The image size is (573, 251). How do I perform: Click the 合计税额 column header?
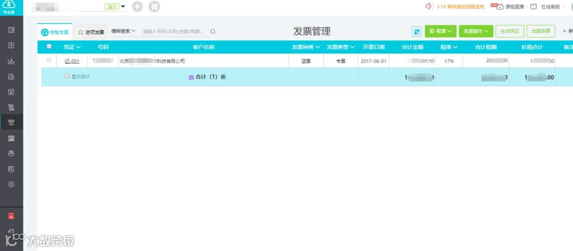click(x=485, y=47)
